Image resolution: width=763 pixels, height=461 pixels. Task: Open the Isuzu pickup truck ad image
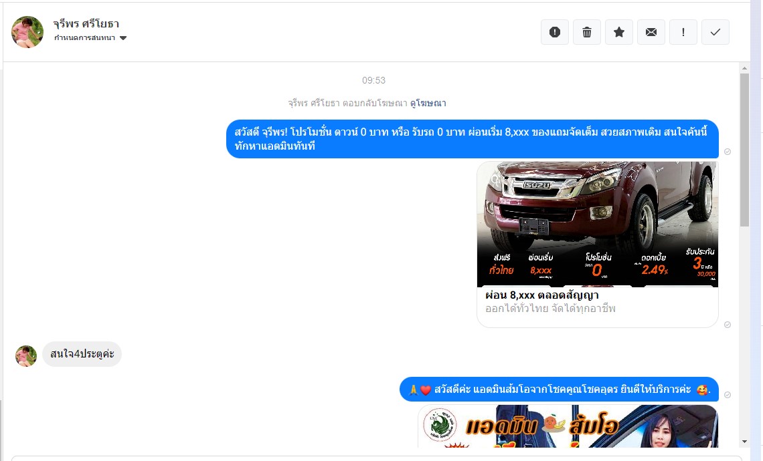point(598,224)
